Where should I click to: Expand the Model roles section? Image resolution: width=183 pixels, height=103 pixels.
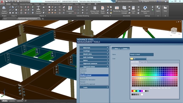click(94, 54)
